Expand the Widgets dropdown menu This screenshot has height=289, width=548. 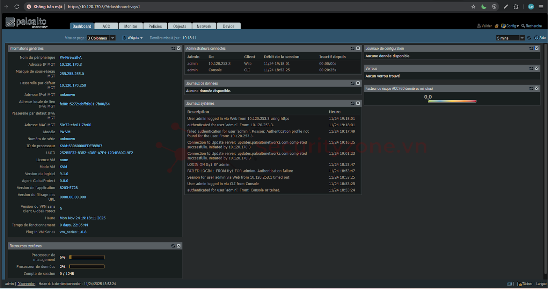pyautogui.click(x=133, y=38)
